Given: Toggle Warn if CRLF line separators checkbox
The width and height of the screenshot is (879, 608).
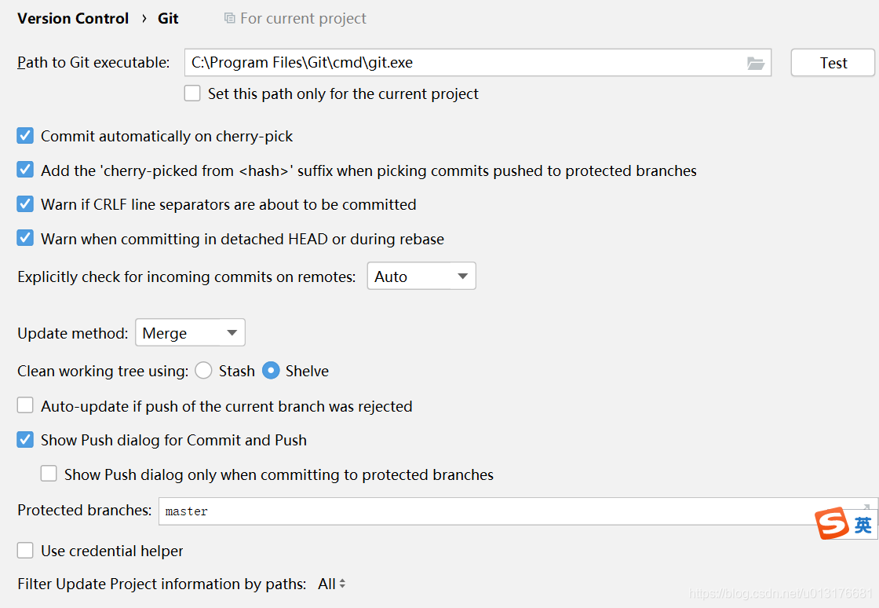Looking at the screenshot, I should (x=26, y=204).
